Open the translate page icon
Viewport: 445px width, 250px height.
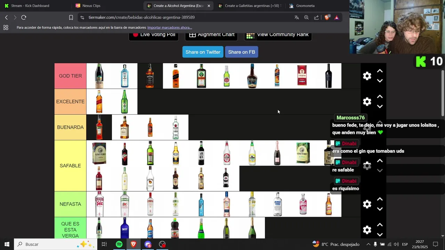pos(297,17)
